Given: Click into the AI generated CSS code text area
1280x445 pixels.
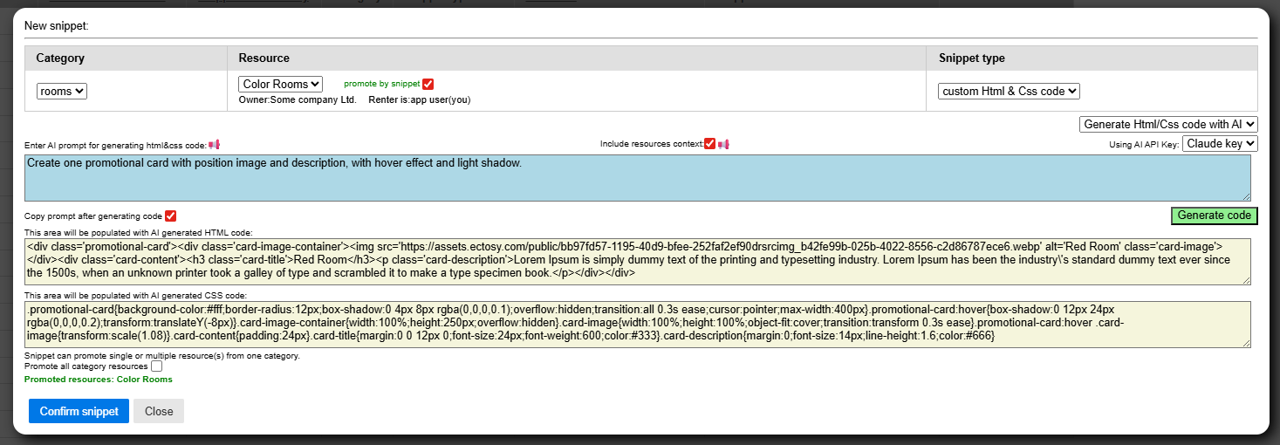Looking at the screenshot, I should (x=637, y=324).
